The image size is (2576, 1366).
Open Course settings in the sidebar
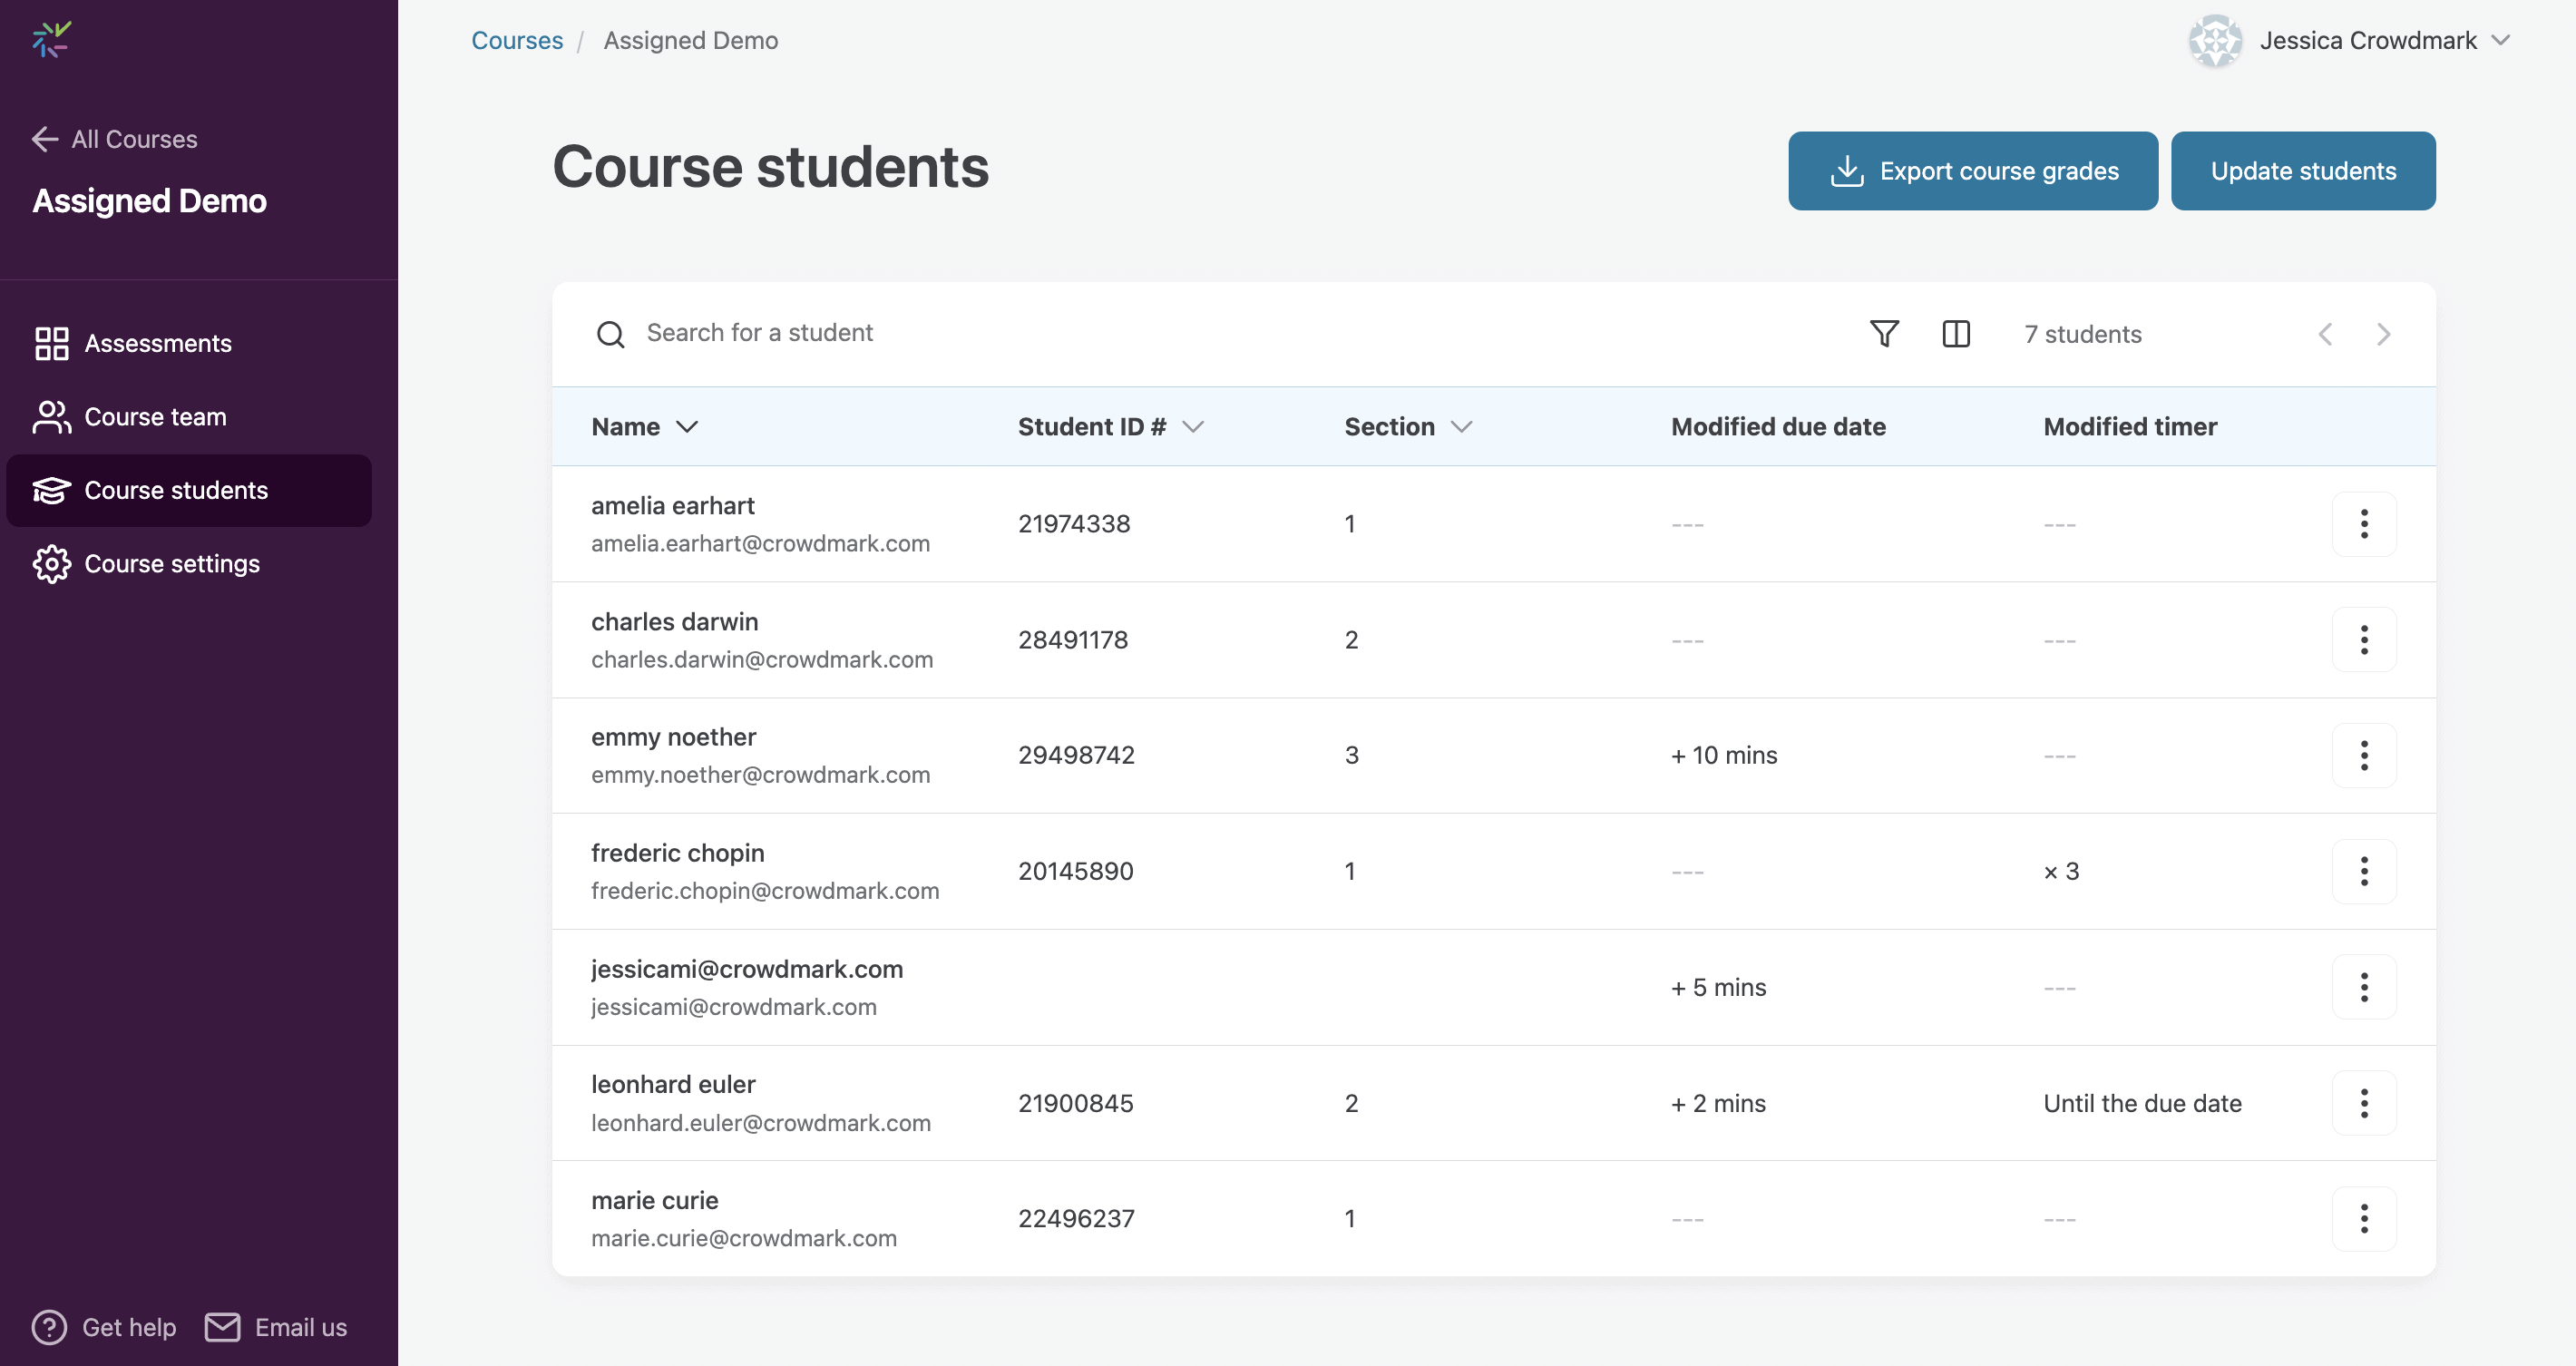tap(171, 564)
